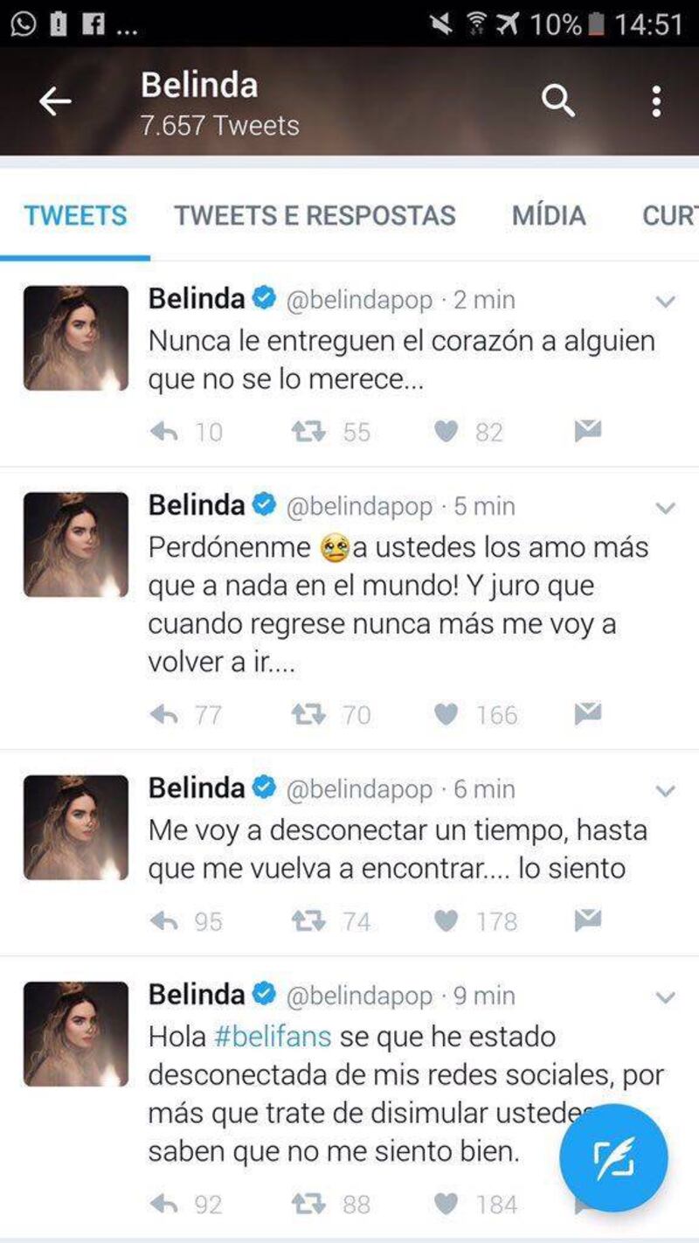Expand options chevron on the 5 min tweet
Screen dimensions: 699x1243
click(666, 508)
